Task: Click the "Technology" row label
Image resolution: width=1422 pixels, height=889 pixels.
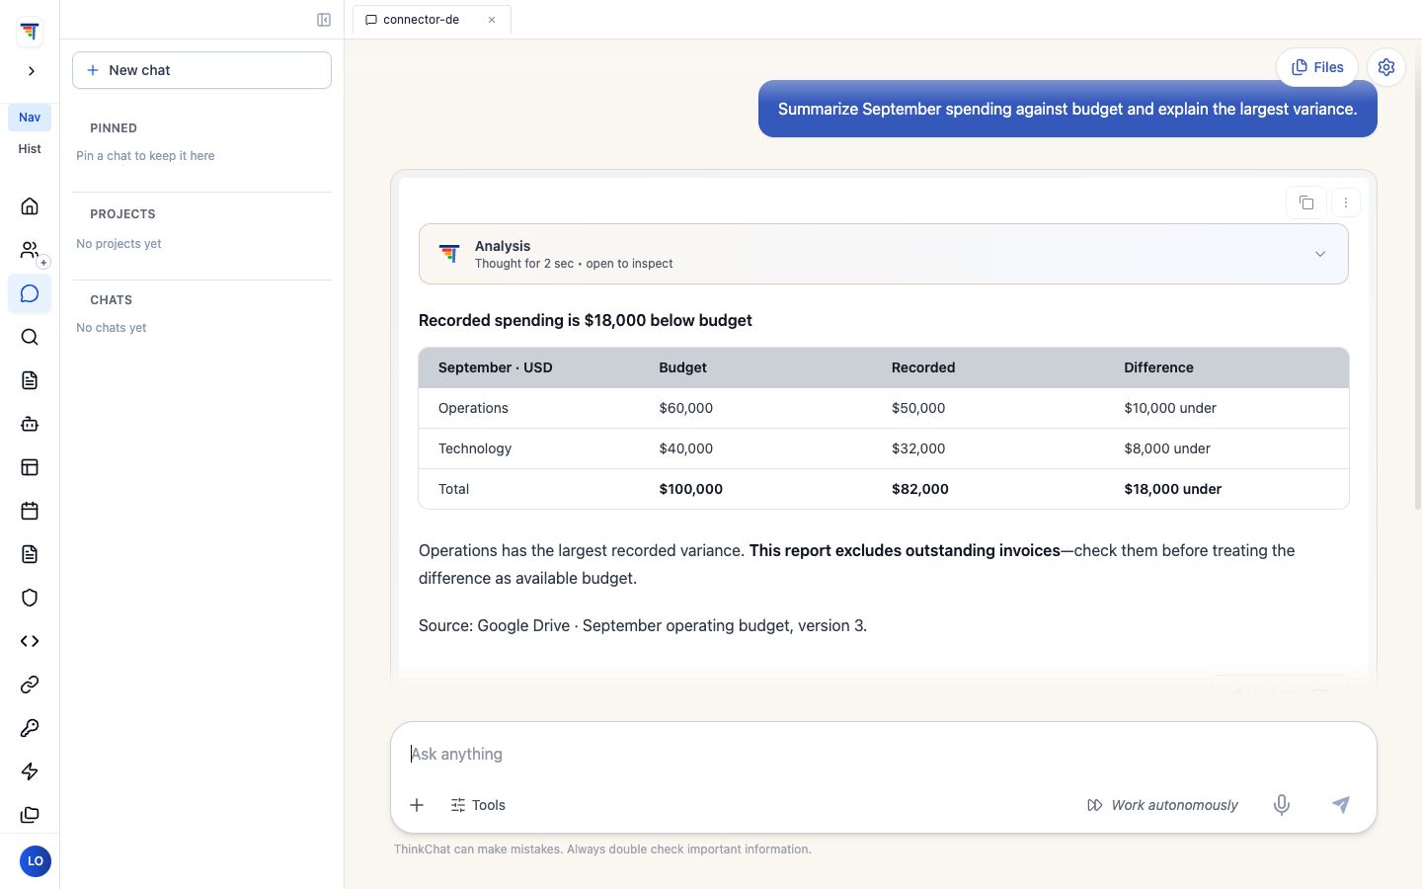Action: 475,448
